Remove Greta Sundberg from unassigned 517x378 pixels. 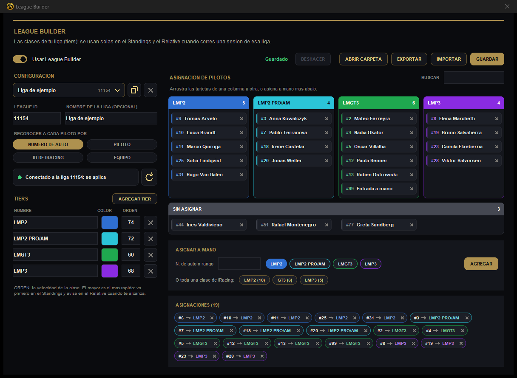(412, 225)
